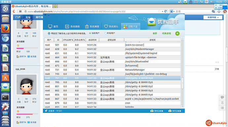Image resolution: width=228 pixels, height=127 pixels.
Task: Click the 刷新 refresh link
Action: [155, 33]
